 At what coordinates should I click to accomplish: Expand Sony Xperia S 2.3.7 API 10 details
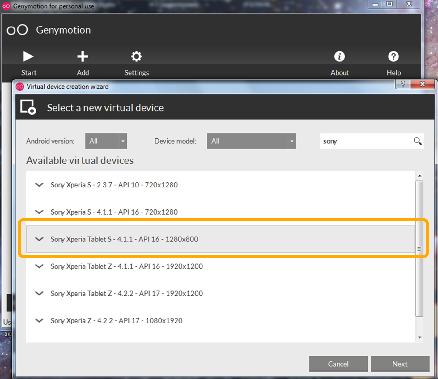point(39,185)
